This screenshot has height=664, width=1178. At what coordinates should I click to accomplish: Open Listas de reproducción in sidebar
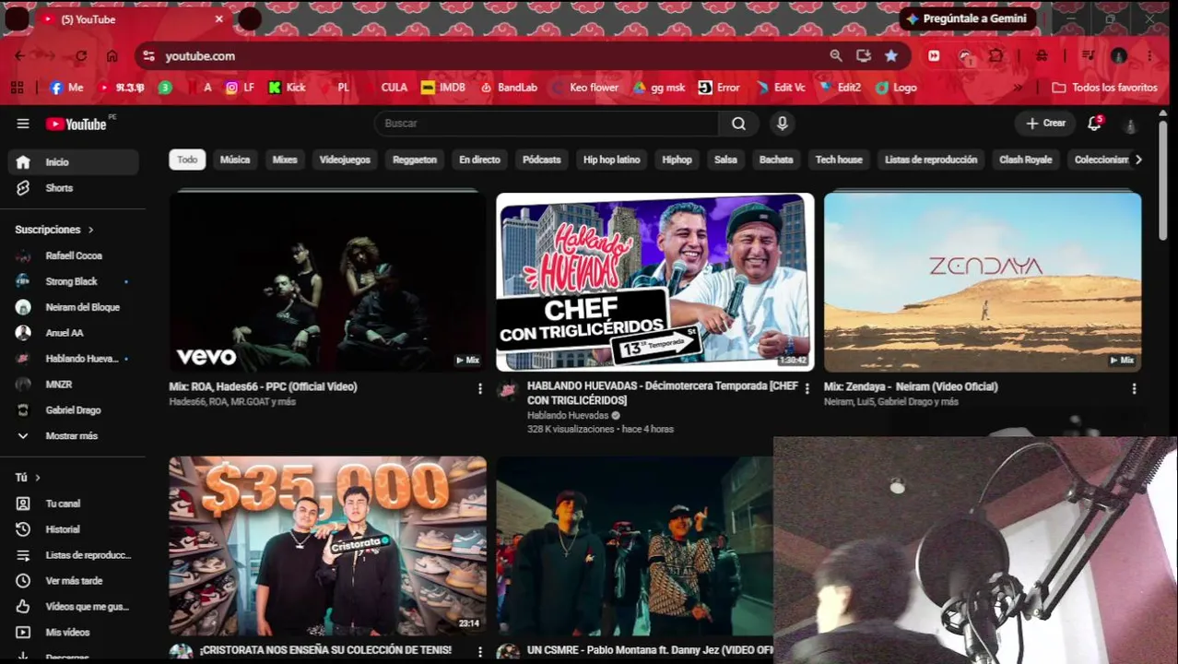pos(74,555)
